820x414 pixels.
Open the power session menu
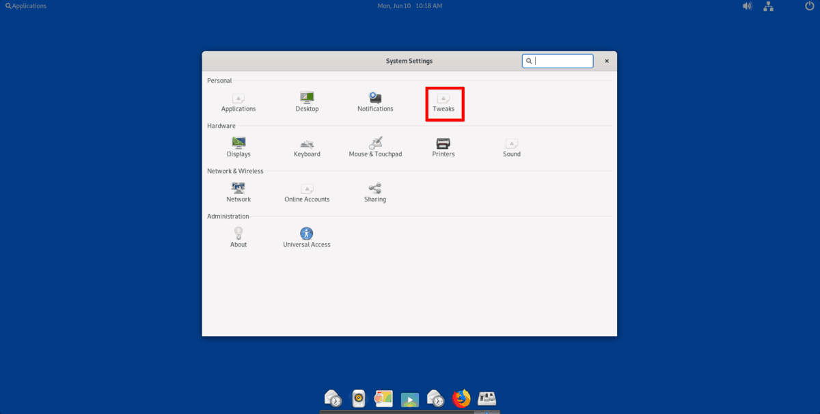pyautogui.click(x=810, y=6)
